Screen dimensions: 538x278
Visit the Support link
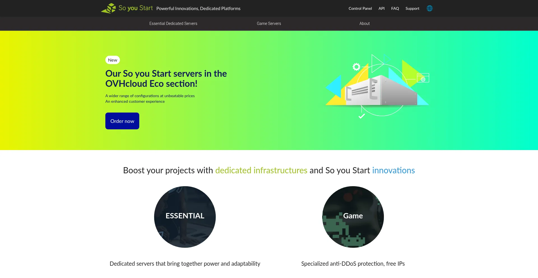412,8
